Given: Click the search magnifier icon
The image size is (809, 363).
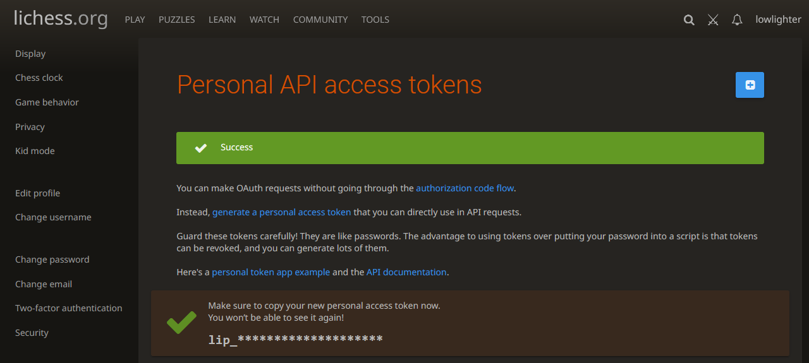Looking at the screenshot, I should [x=689, y=20].
